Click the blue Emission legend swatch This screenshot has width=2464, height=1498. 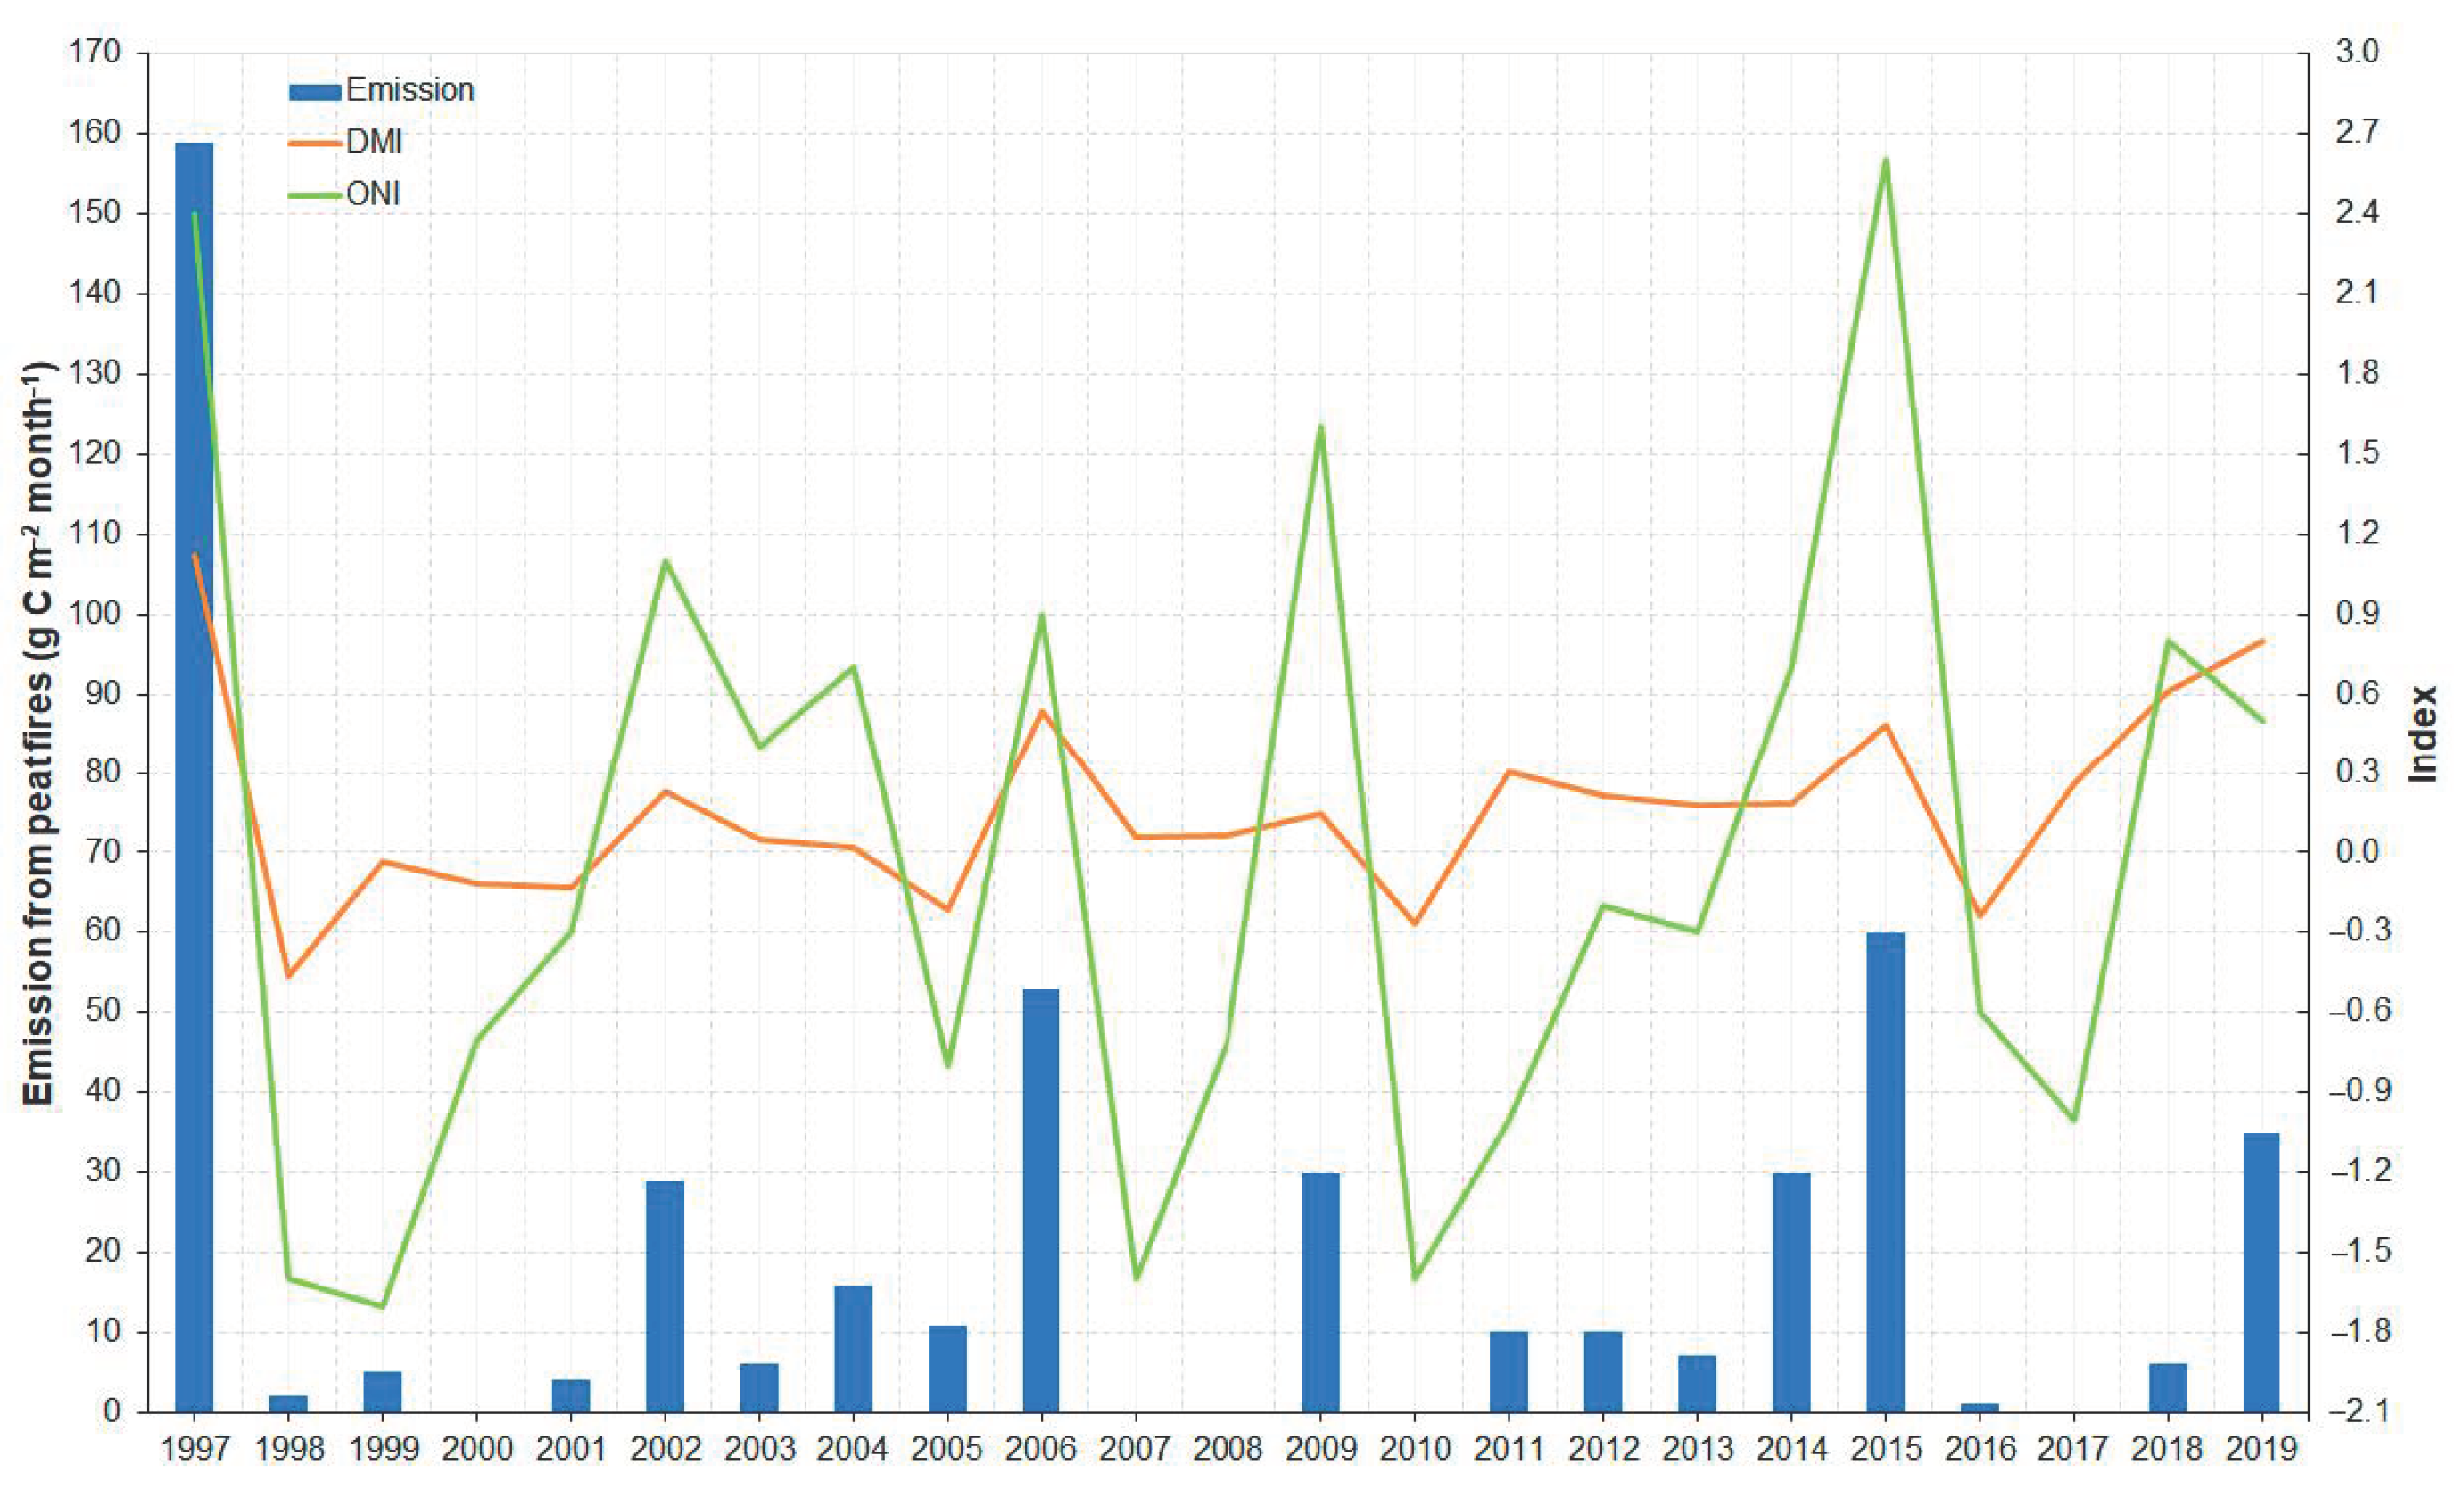point(315,92)
